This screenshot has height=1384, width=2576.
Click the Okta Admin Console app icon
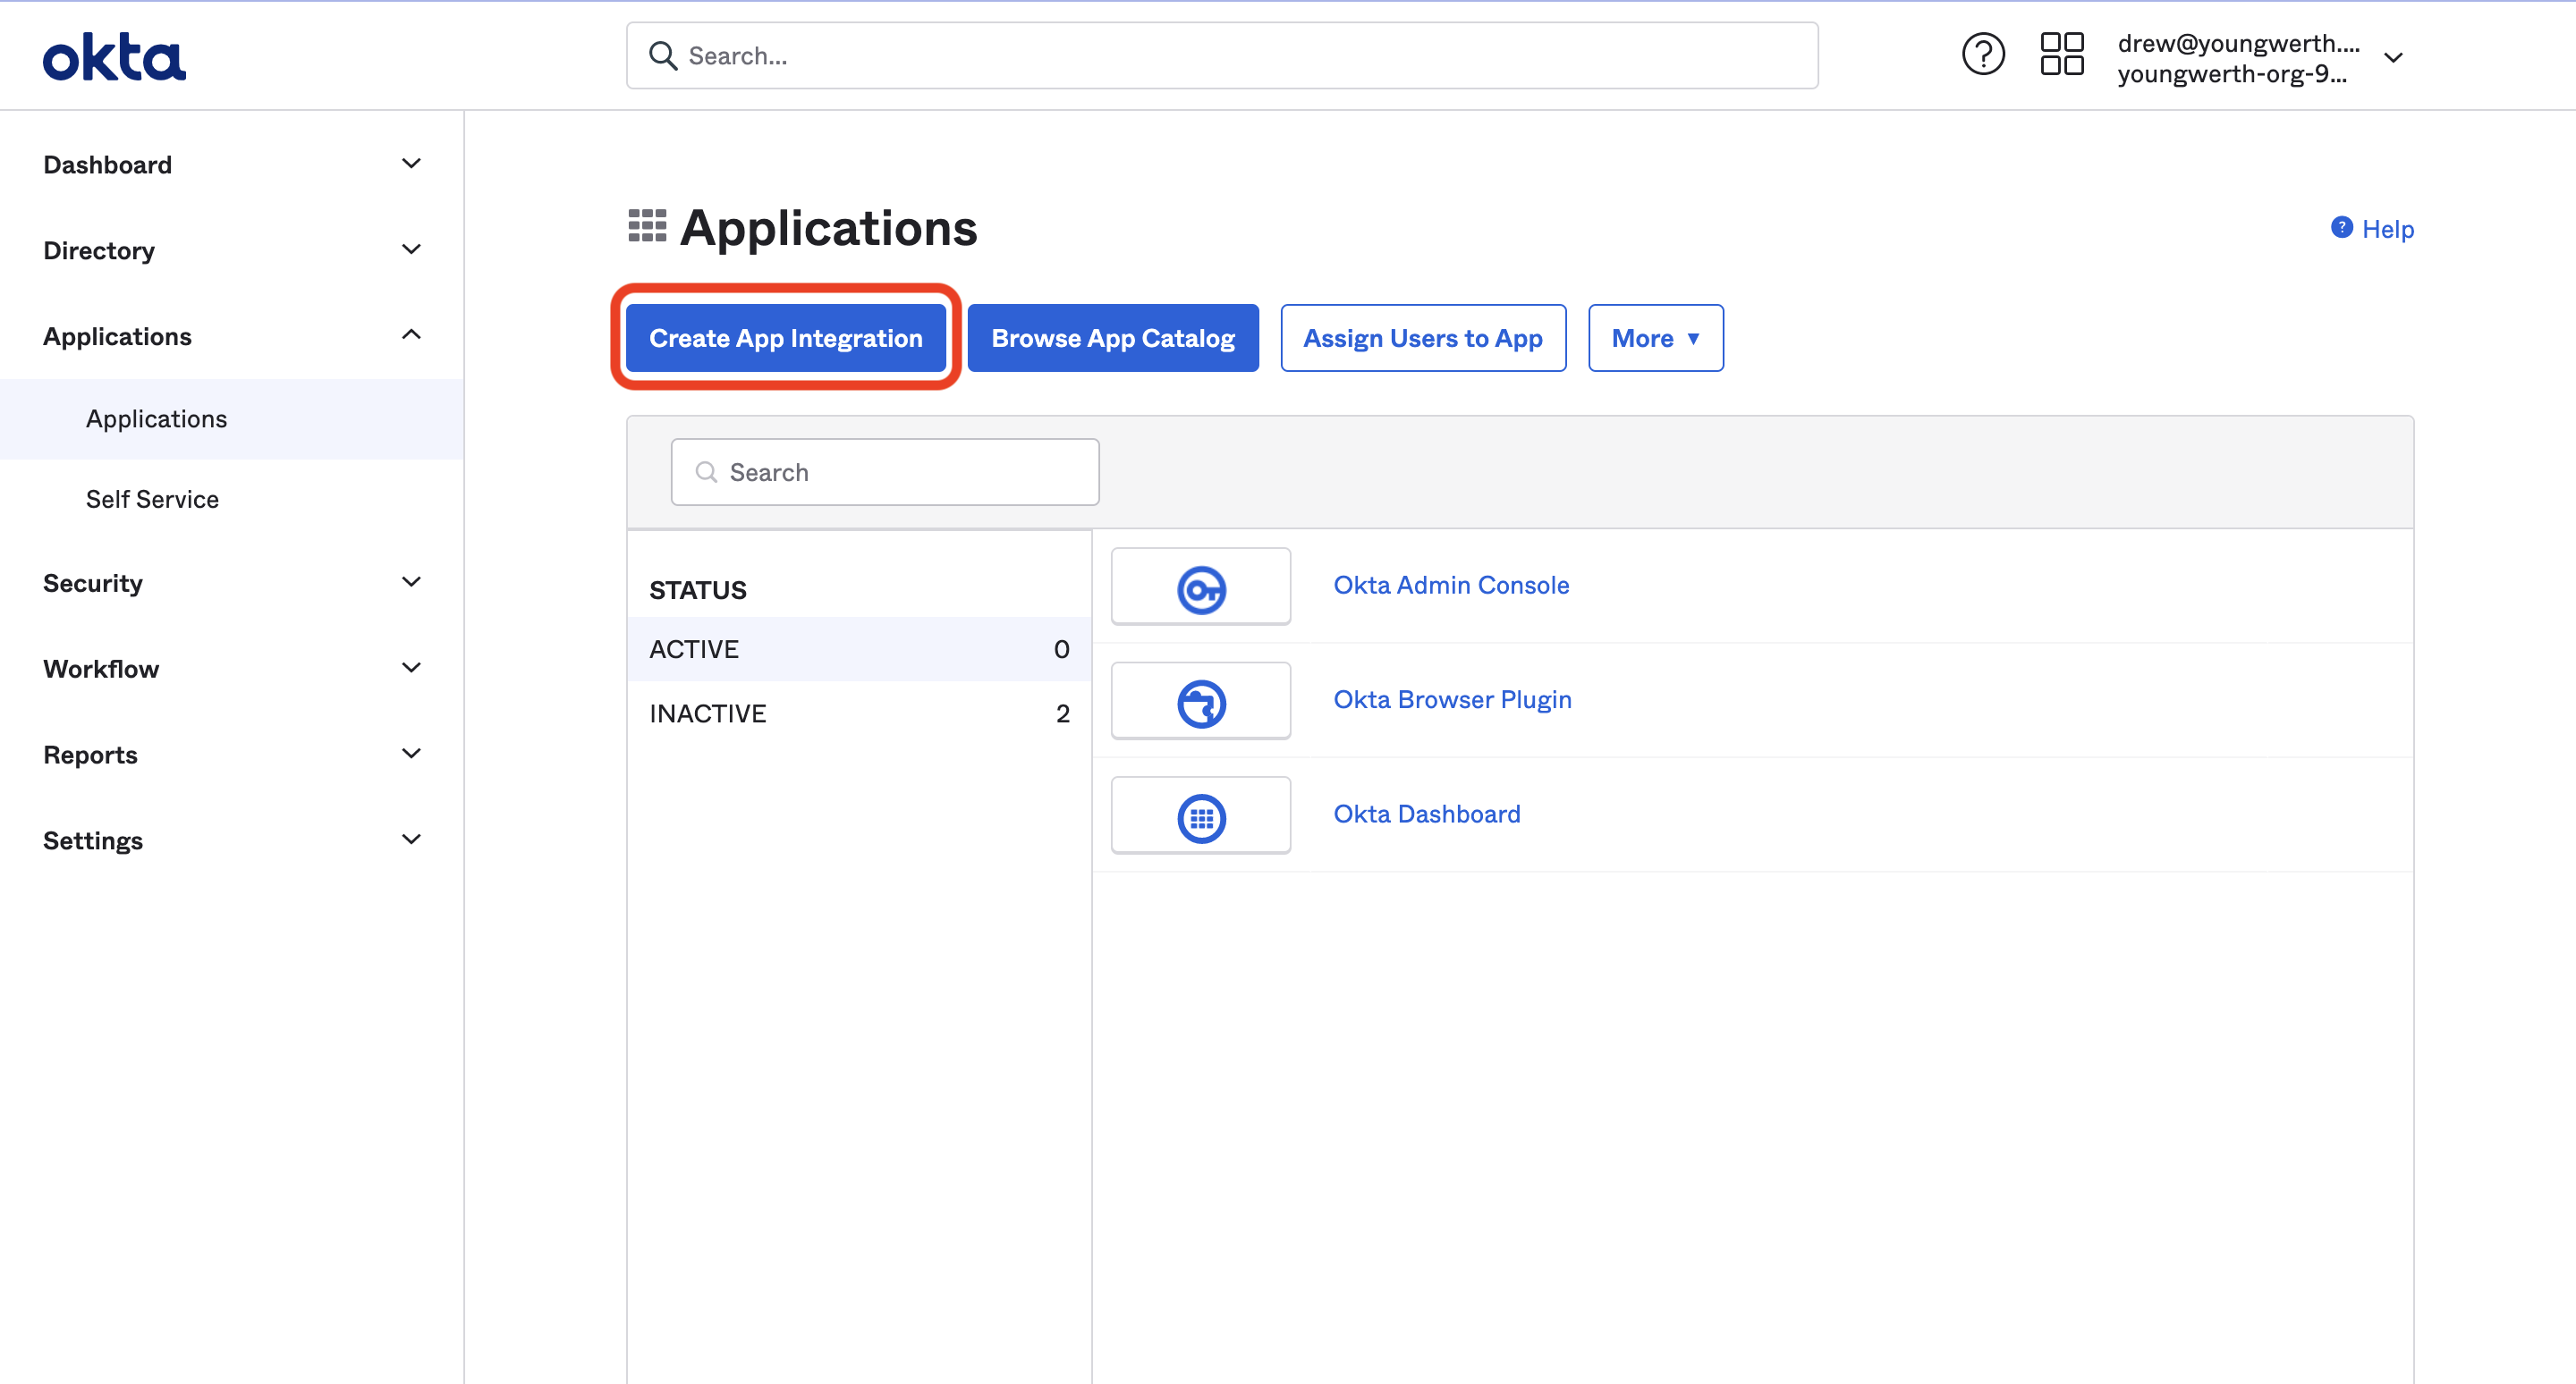1200,587
